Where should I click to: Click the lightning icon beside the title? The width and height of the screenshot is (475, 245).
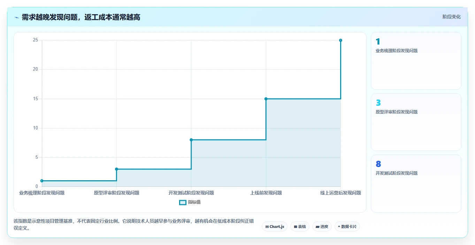coord(16,17)
